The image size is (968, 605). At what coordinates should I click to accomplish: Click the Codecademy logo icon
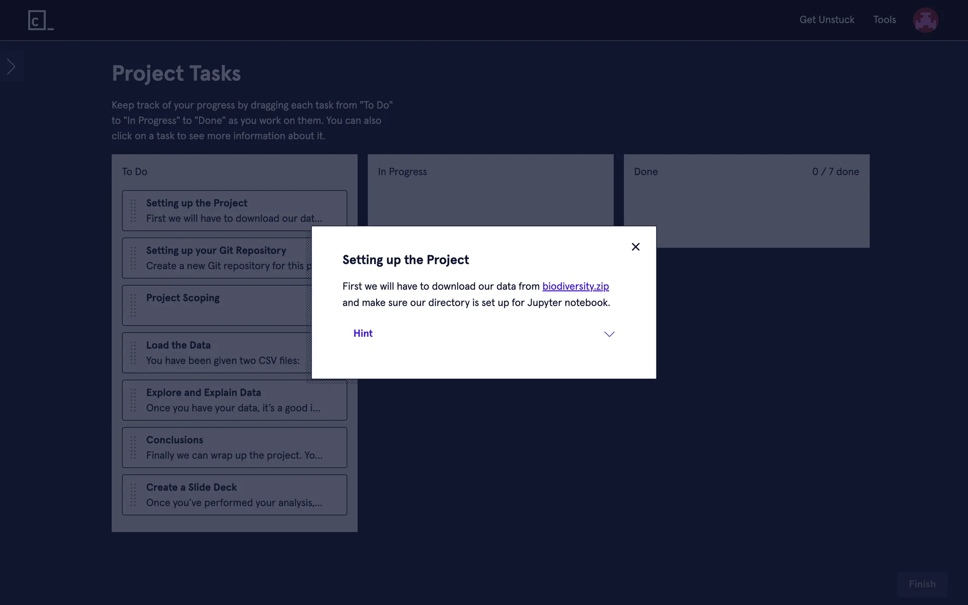(40, 20)
